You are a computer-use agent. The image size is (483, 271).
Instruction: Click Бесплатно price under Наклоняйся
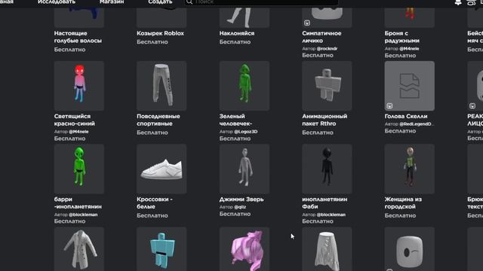click(x=235, y=42)
